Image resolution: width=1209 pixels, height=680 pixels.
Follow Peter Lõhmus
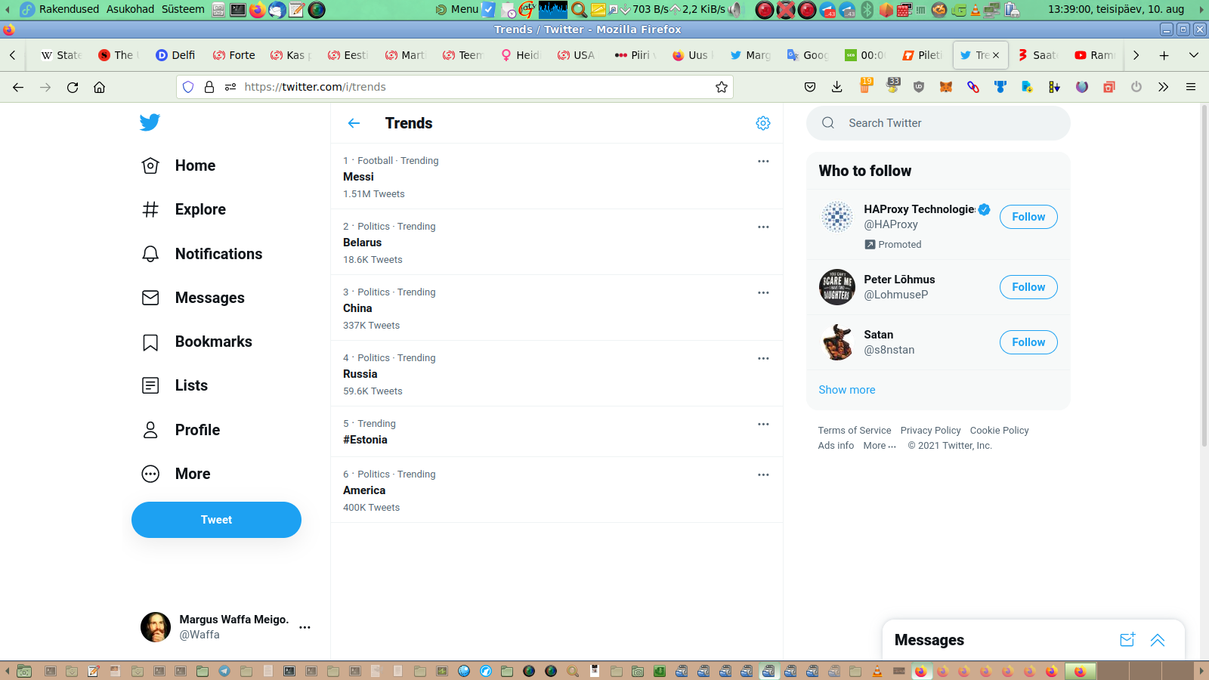pos(1028,287)
